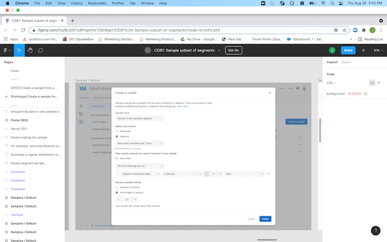The image size is (387, 242).
Task: Switch to the Inspect tab
Action: click(x=332, y=62)
